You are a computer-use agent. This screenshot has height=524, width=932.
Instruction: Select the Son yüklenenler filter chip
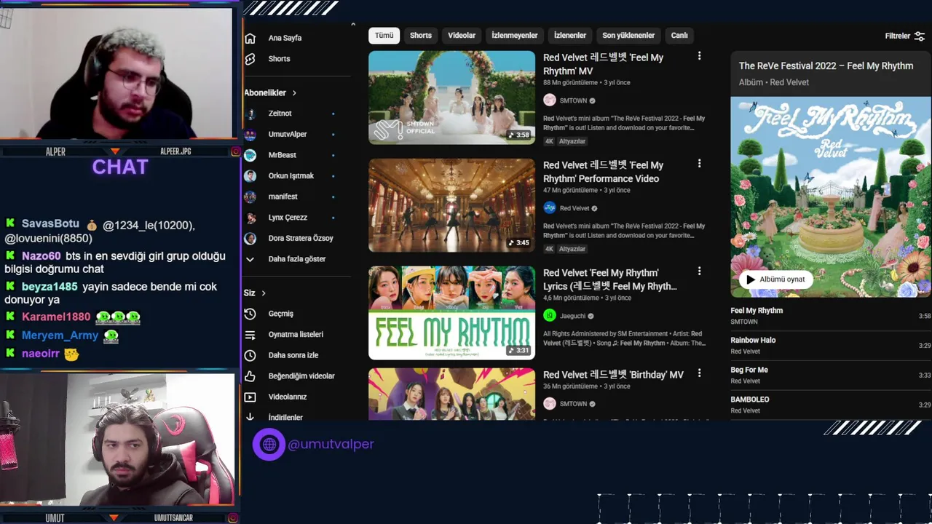tap(628, 36)
